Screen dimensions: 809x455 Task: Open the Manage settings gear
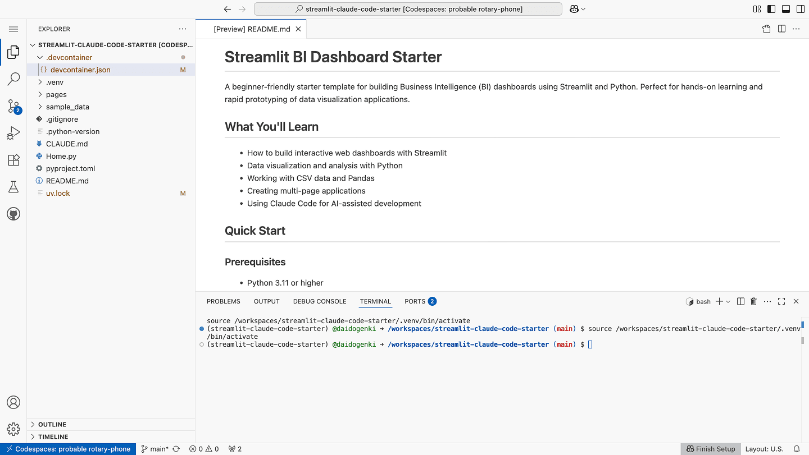point(13,429)
